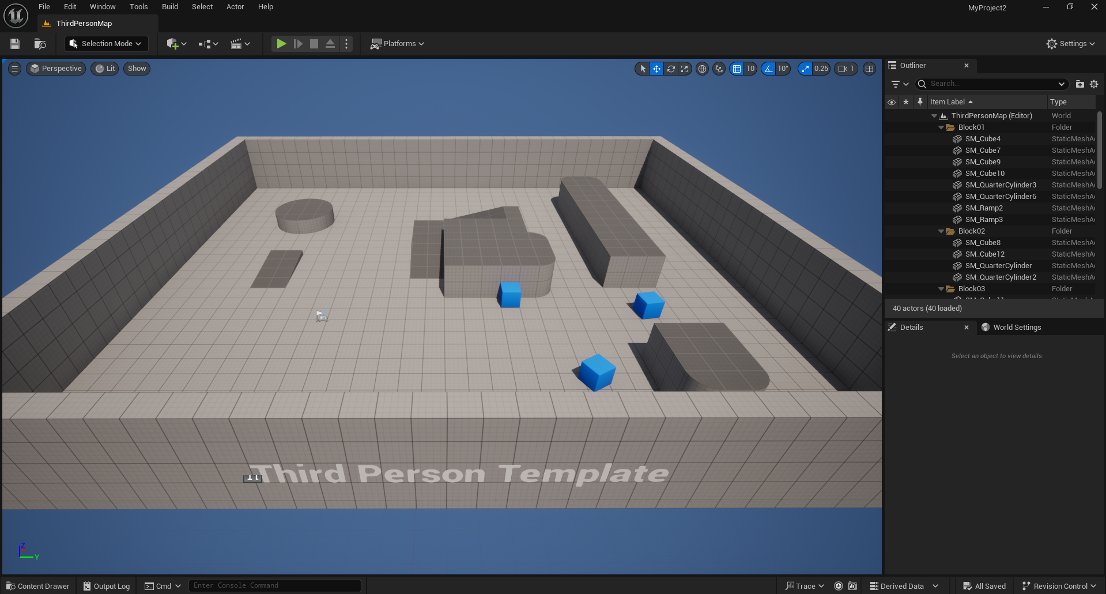
Task: Open the Blueprints dropdown icon in toolbar
Action: [208, 44]
